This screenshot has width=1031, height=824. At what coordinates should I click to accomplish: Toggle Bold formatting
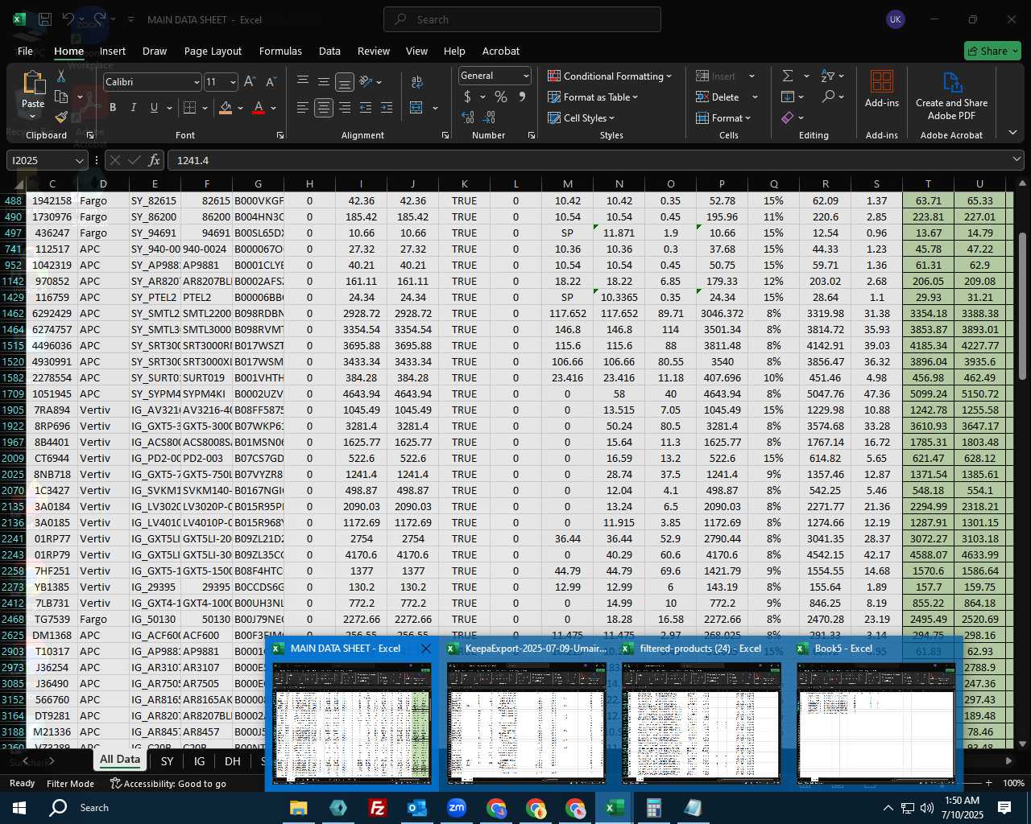tap(113, 108)
